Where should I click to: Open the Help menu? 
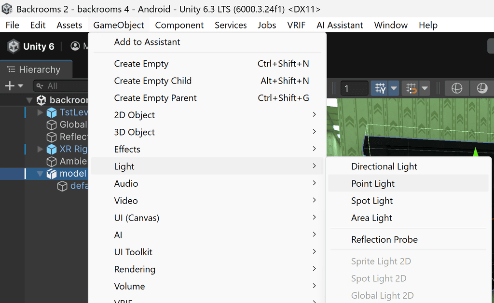tap(428, 25)
